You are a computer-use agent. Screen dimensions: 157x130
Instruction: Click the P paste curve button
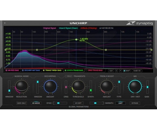[120, 71]
